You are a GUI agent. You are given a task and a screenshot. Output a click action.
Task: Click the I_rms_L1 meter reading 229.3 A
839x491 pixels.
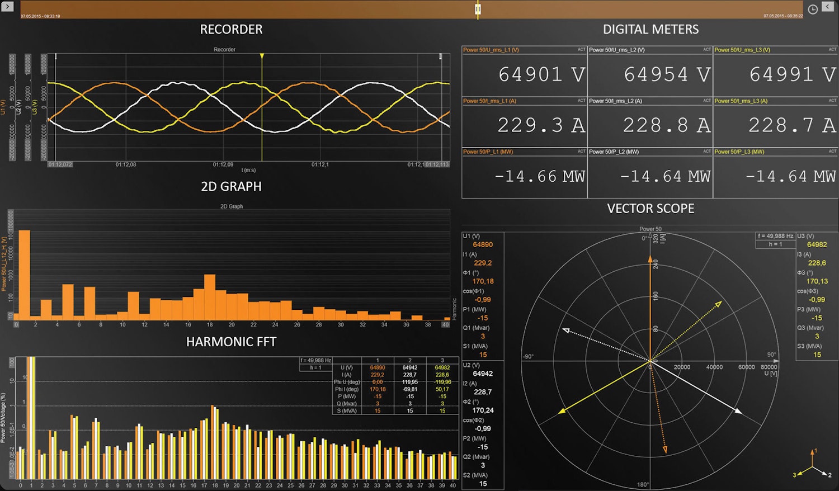541,125
